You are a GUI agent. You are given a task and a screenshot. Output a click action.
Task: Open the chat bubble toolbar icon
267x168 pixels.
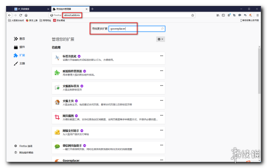[240, 15]
